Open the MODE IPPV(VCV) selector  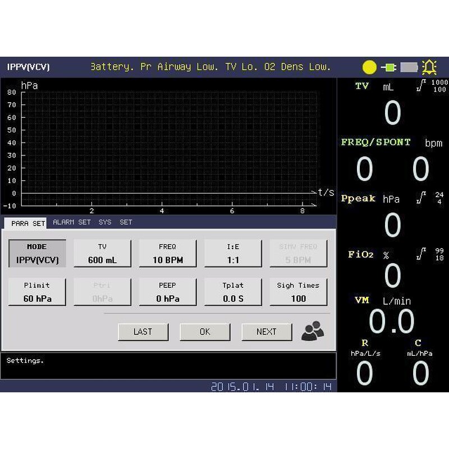click(x=37, y=254)
